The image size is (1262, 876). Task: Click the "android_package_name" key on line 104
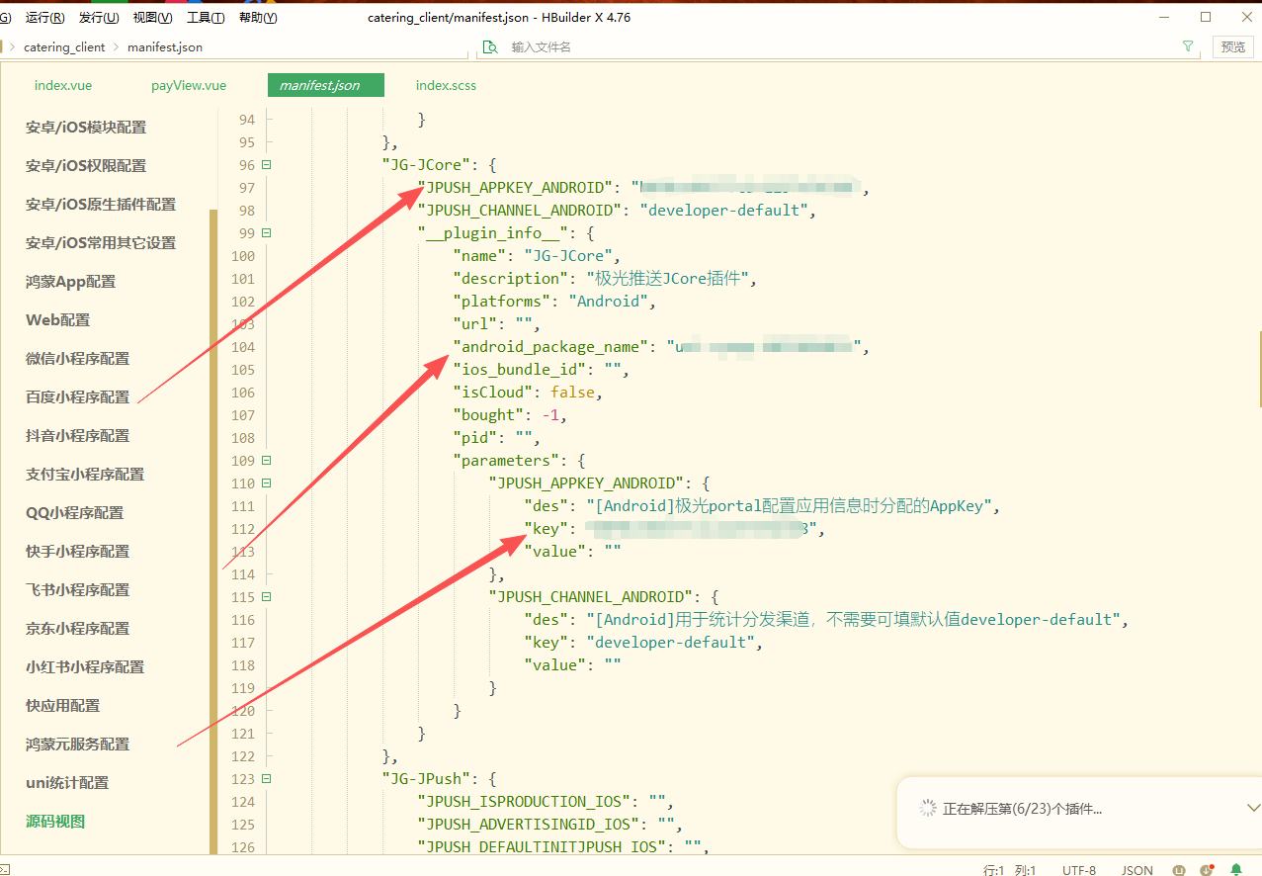[x=549, y=347]
